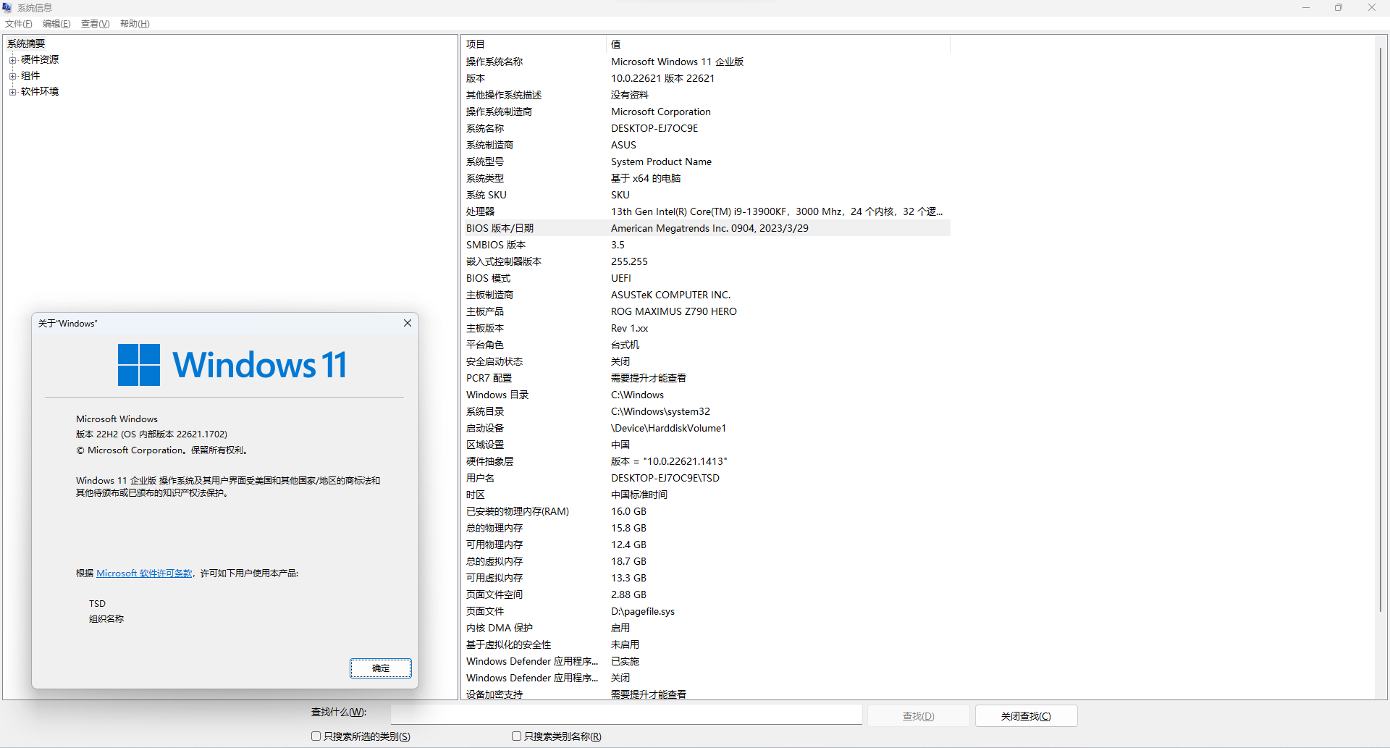Image resolution: width=1390 pixels, height=748 pixels.
Task: Select the 组件 tree item
Action: point(30,76)
